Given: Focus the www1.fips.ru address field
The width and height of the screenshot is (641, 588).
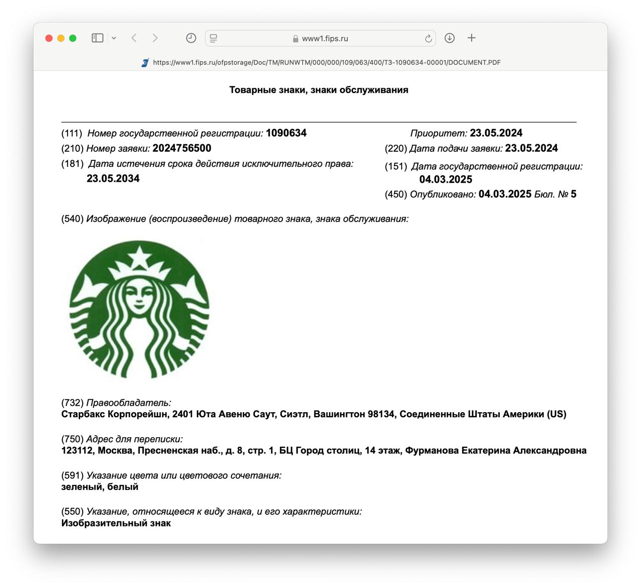Looking at the screenshot, I should [x=325, y=39].
